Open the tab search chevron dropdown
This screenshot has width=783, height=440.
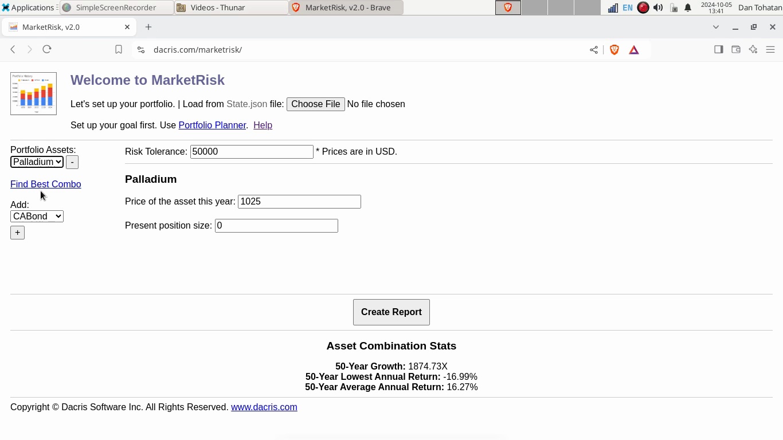point(716,27)
